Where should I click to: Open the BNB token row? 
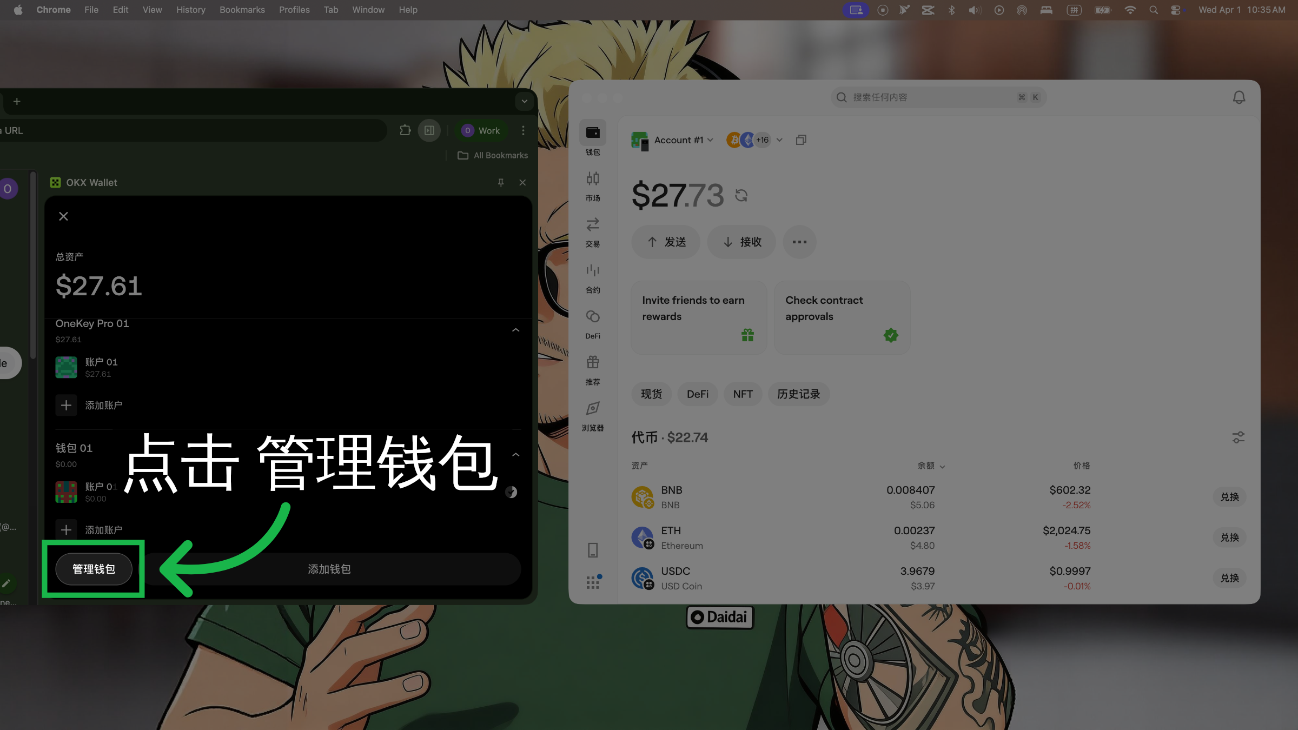point(939,497)
